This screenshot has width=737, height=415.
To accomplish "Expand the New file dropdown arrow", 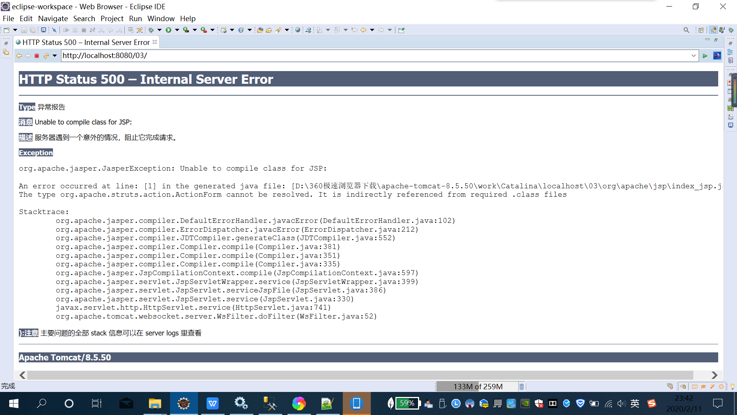I will [x=15, y=30].
